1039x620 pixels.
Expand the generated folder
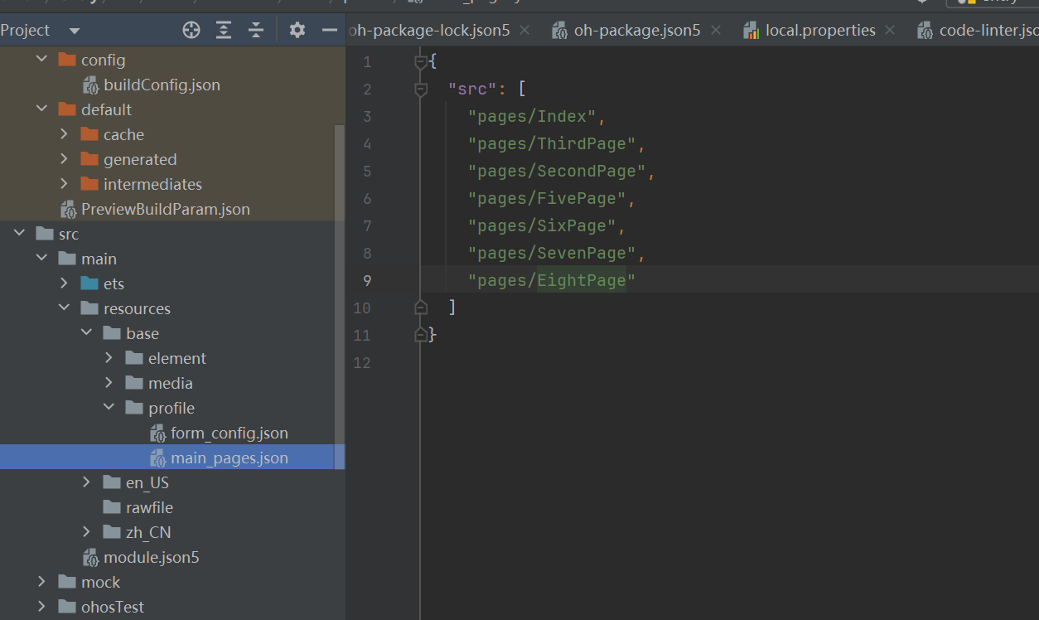tap(64, 159)
